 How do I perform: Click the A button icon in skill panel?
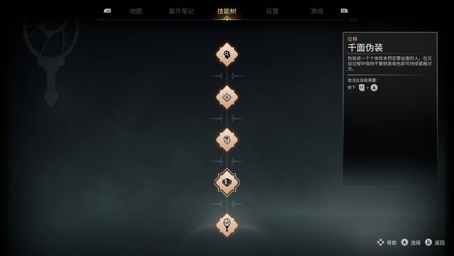pos(374,87)
